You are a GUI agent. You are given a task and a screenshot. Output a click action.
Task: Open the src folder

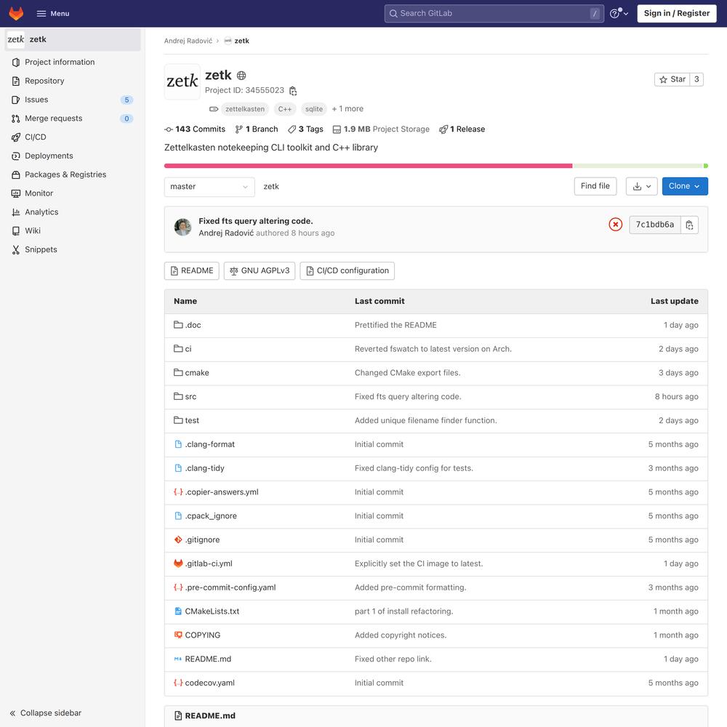pyautogui.click(x=190, y=396)
